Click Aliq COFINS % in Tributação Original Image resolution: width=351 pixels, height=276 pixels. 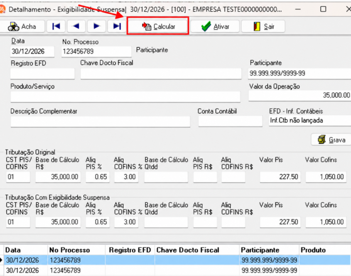point(126,177)
